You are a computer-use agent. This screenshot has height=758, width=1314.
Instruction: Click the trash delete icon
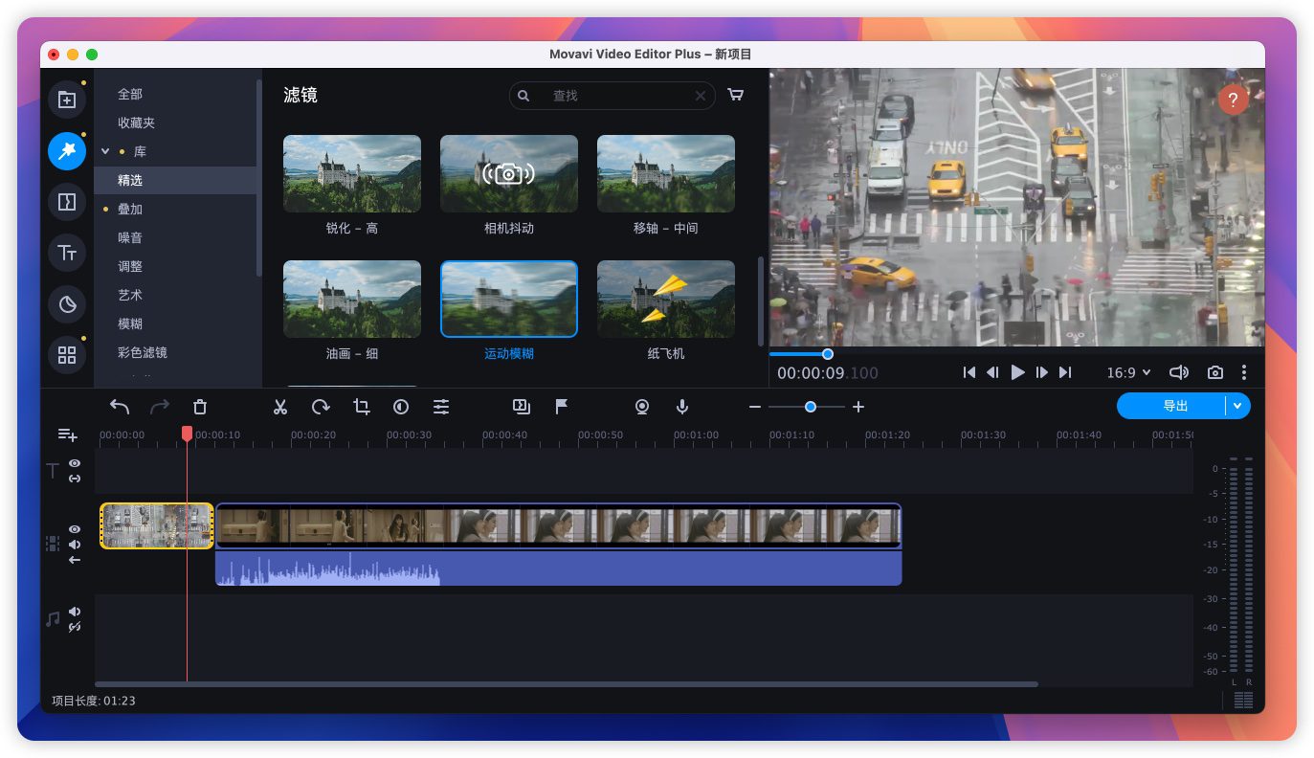199,407
